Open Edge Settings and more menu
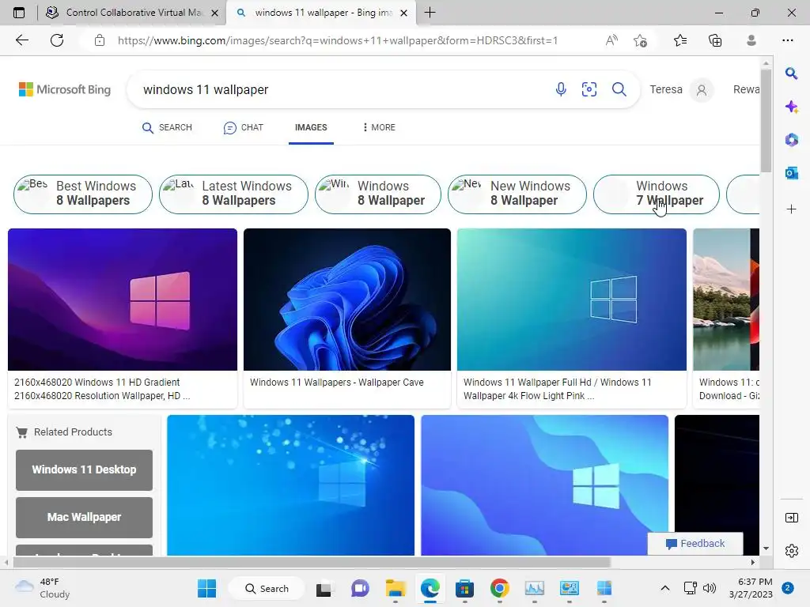Screen dimensions: 810x607 click(x=787, y=40)
